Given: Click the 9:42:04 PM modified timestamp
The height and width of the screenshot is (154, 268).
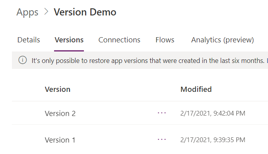Looking at the screenshot, I should click(213, 113).
